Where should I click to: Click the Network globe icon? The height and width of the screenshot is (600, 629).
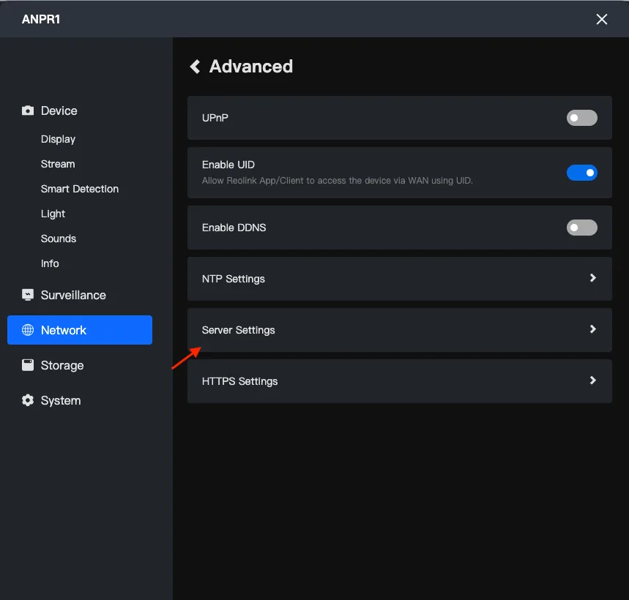(x=28, y=330)
